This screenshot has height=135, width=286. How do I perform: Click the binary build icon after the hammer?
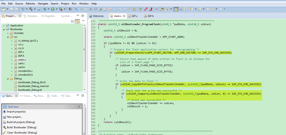coord(39,9)
